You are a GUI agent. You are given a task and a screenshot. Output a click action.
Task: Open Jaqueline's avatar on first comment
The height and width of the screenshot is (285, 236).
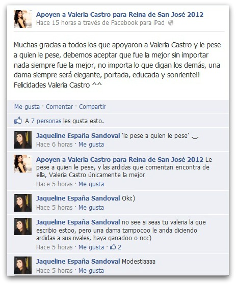(22, 139)
